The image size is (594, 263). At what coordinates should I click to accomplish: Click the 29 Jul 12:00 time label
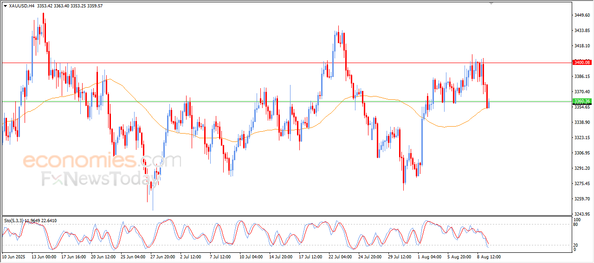[x=400, y=257]
